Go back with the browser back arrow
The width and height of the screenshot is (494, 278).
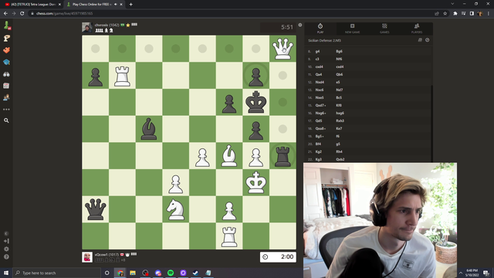[5, 14]
